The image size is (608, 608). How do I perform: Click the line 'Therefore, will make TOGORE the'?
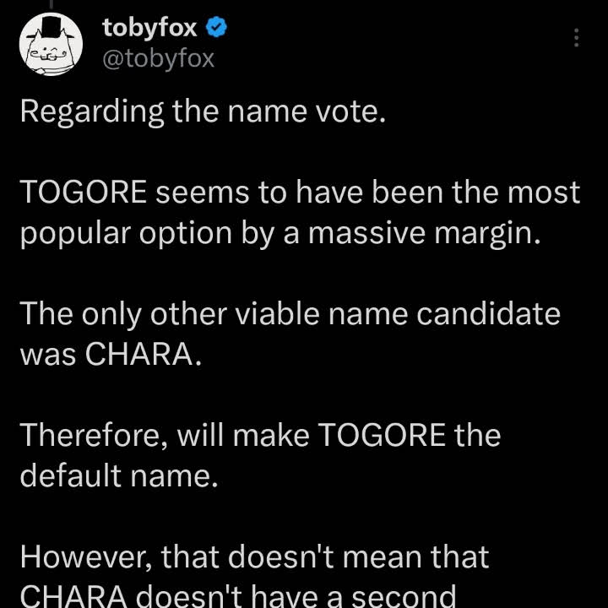[x=260, y=435]
